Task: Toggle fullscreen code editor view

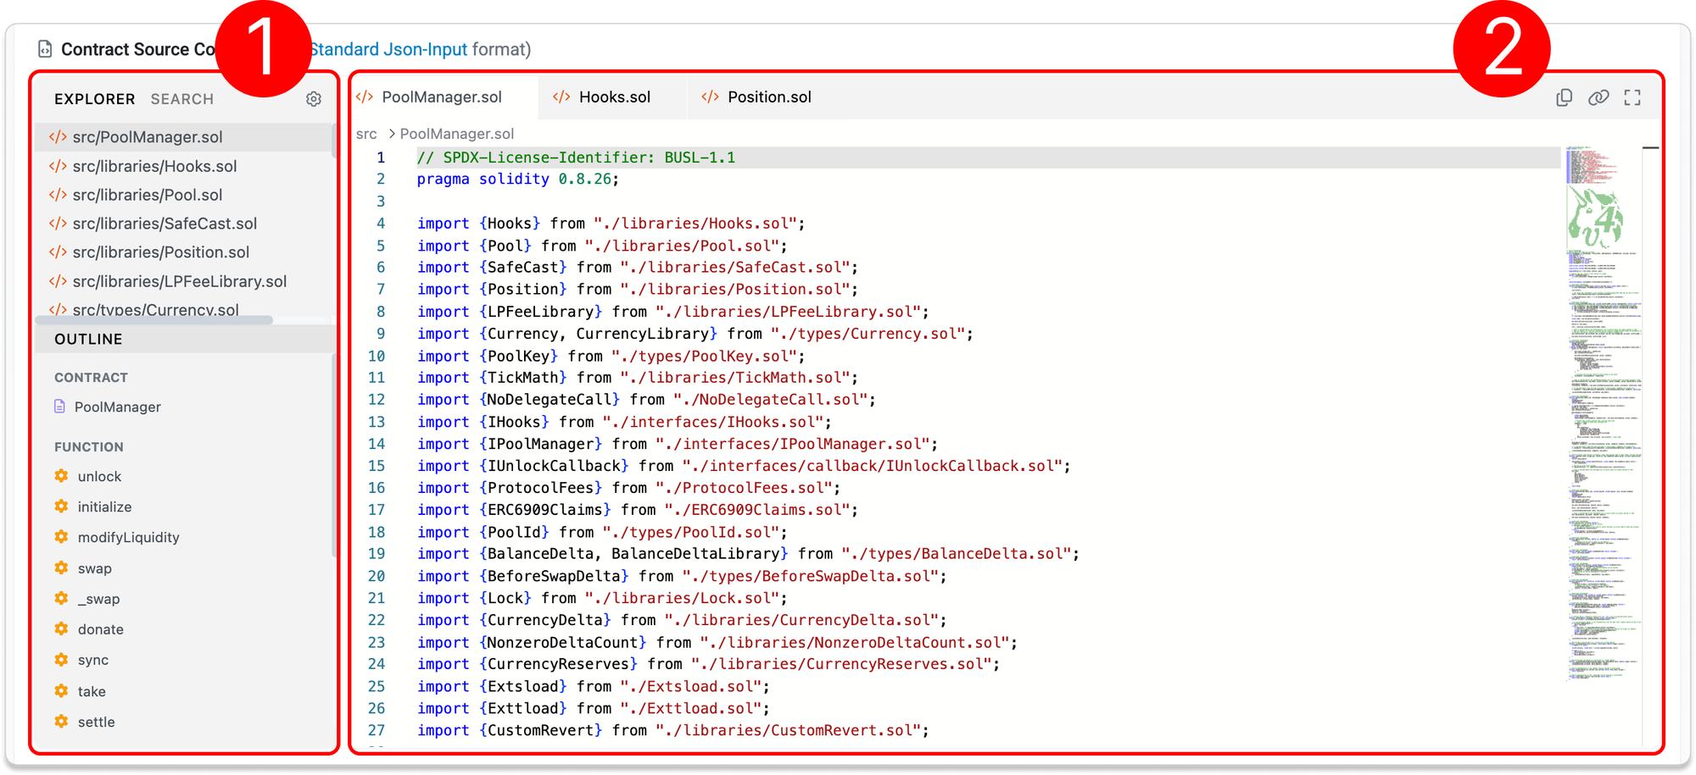Action: (1632, 98)
